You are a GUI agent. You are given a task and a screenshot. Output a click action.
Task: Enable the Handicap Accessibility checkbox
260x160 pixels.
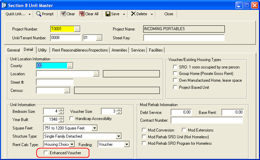click(71, 119)
